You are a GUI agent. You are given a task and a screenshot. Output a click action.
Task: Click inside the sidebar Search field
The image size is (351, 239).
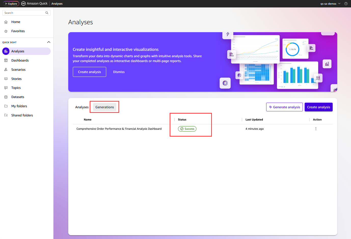23,13
